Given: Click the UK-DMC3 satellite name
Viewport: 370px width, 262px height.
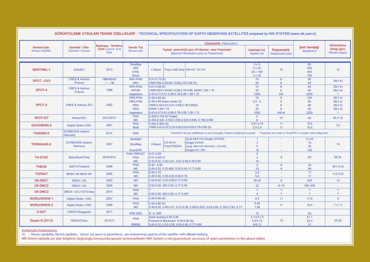Looking at the screenshot, I should click(41, 192).
